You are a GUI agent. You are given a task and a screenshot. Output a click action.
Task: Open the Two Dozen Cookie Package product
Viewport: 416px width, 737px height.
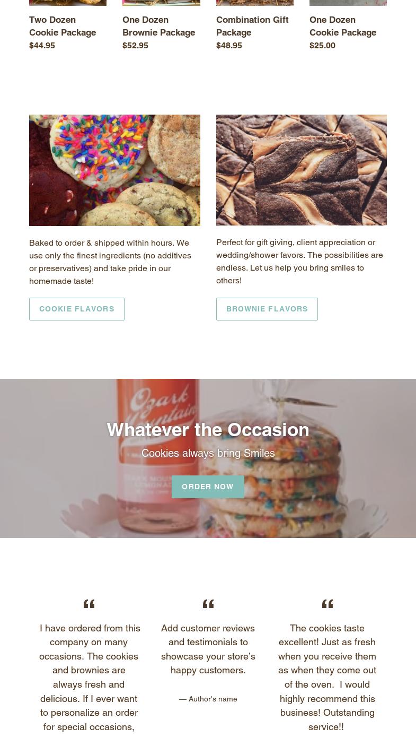(63, 26)
